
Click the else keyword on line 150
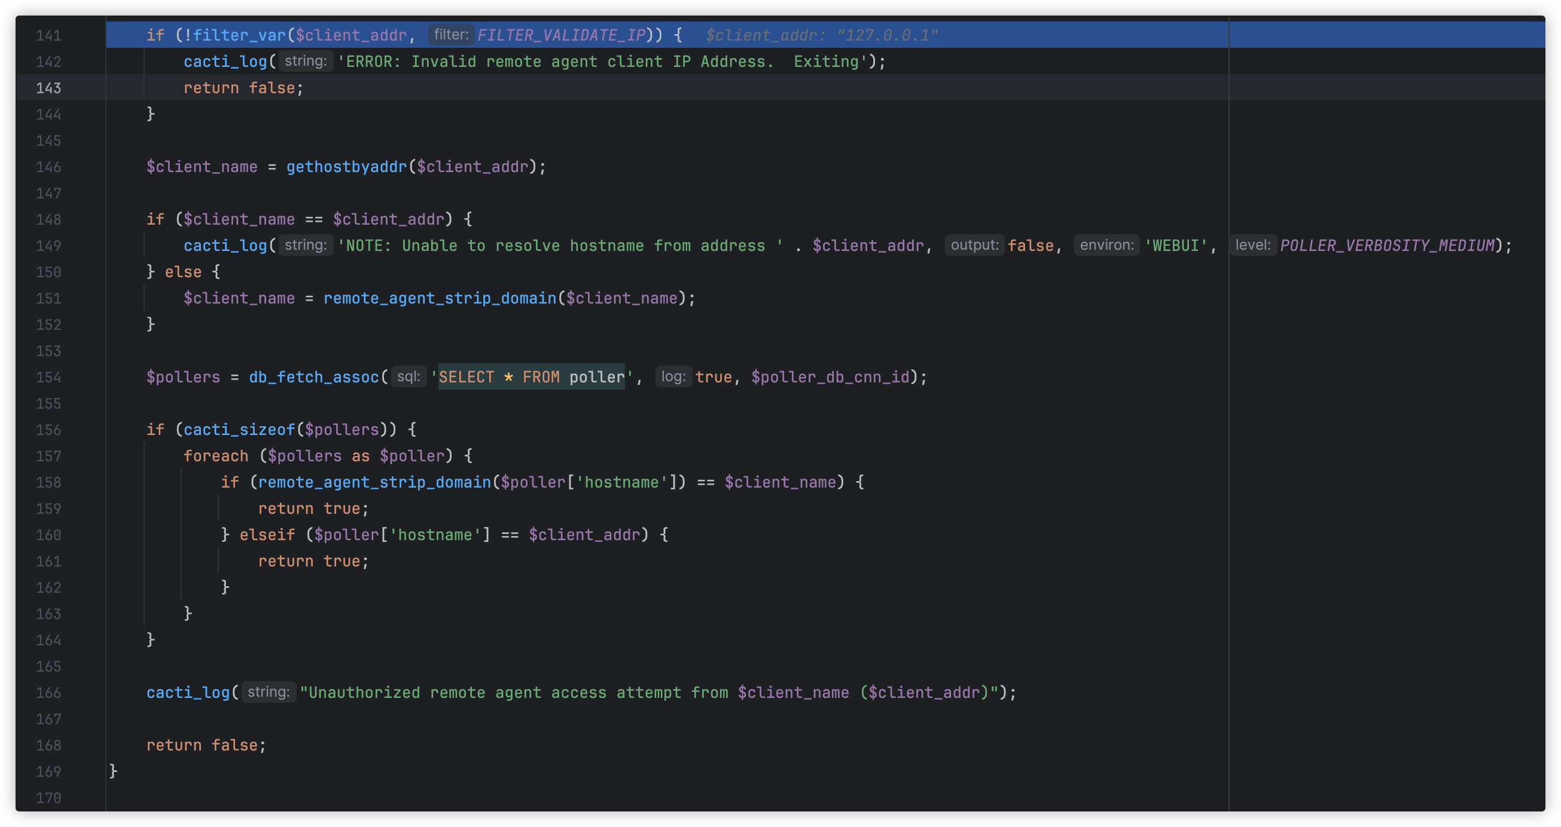pos(183,272)
